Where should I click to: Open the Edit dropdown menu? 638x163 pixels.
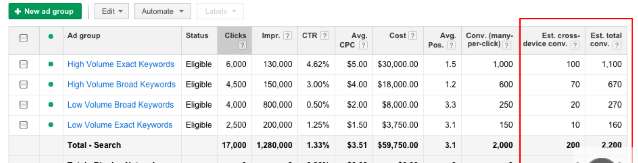[112, 11]
